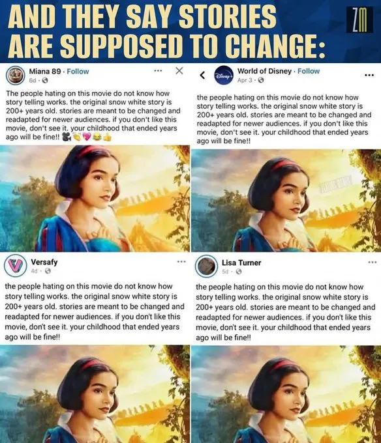381x443 pixels.
Task: Open Snow White image in Miana 89 post
Action: (x=95, y=198)
